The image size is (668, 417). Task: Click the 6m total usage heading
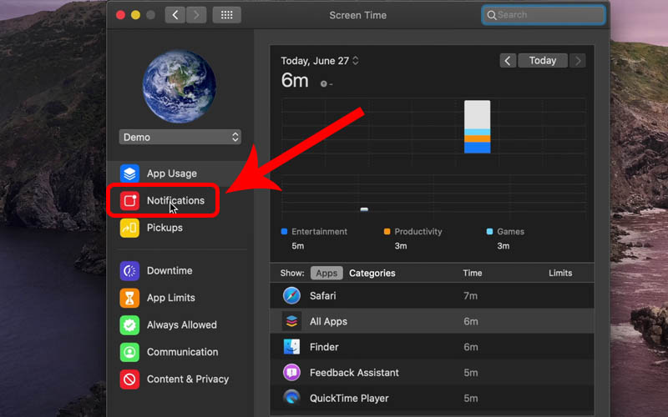(x=295, y=80)
